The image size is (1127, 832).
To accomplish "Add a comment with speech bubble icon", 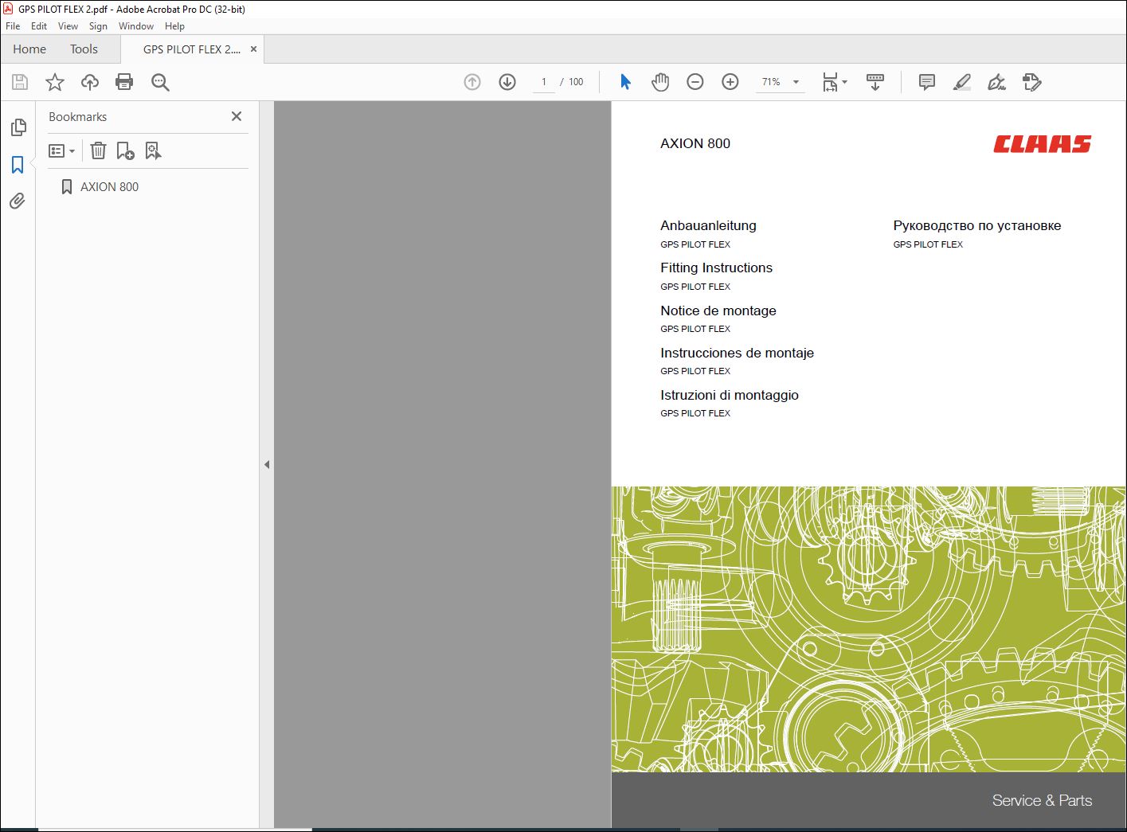I will click(926, 82).
